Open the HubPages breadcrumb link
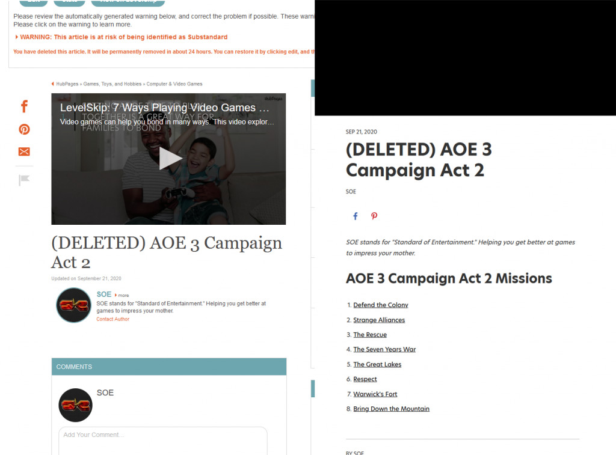 click(x=67, y=84)
